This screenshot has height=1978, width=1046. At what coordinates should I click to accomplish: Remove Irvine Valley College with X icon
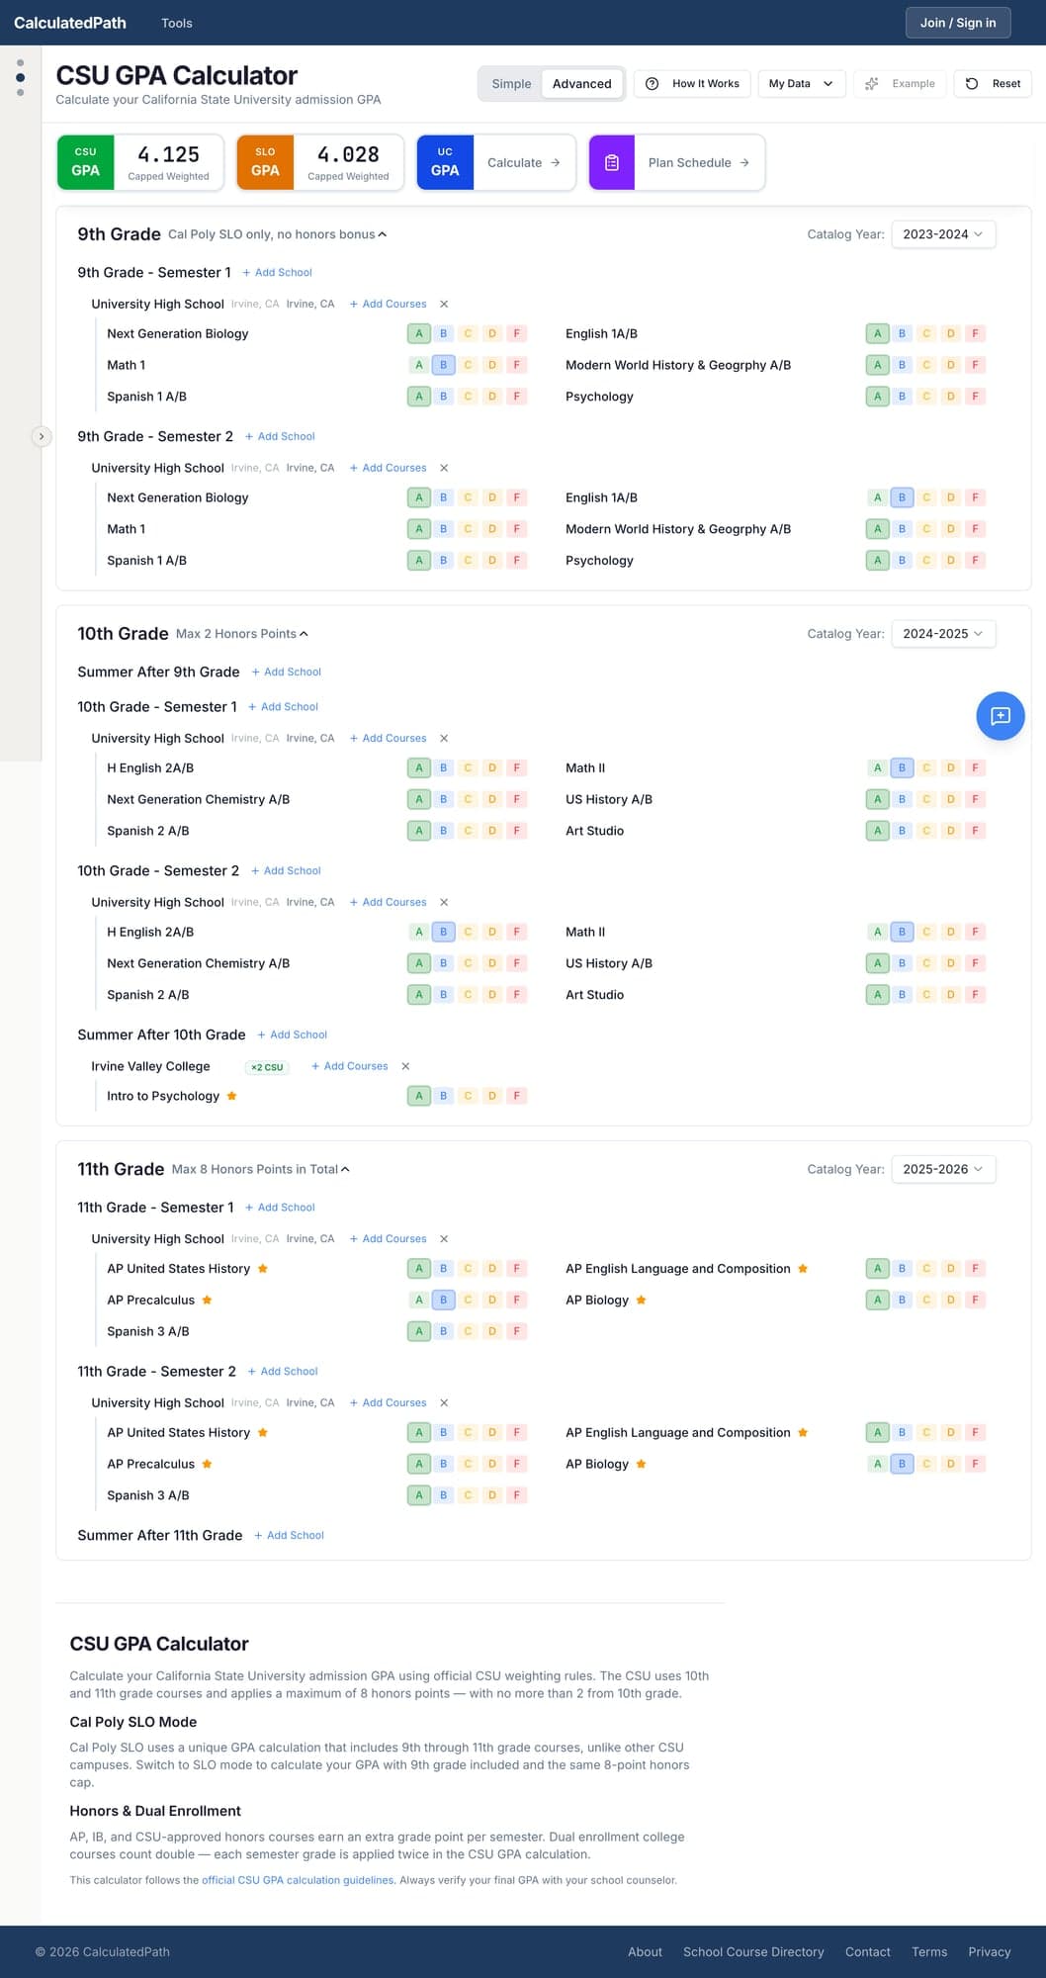pyautogui.click(x=405, y=1066)
